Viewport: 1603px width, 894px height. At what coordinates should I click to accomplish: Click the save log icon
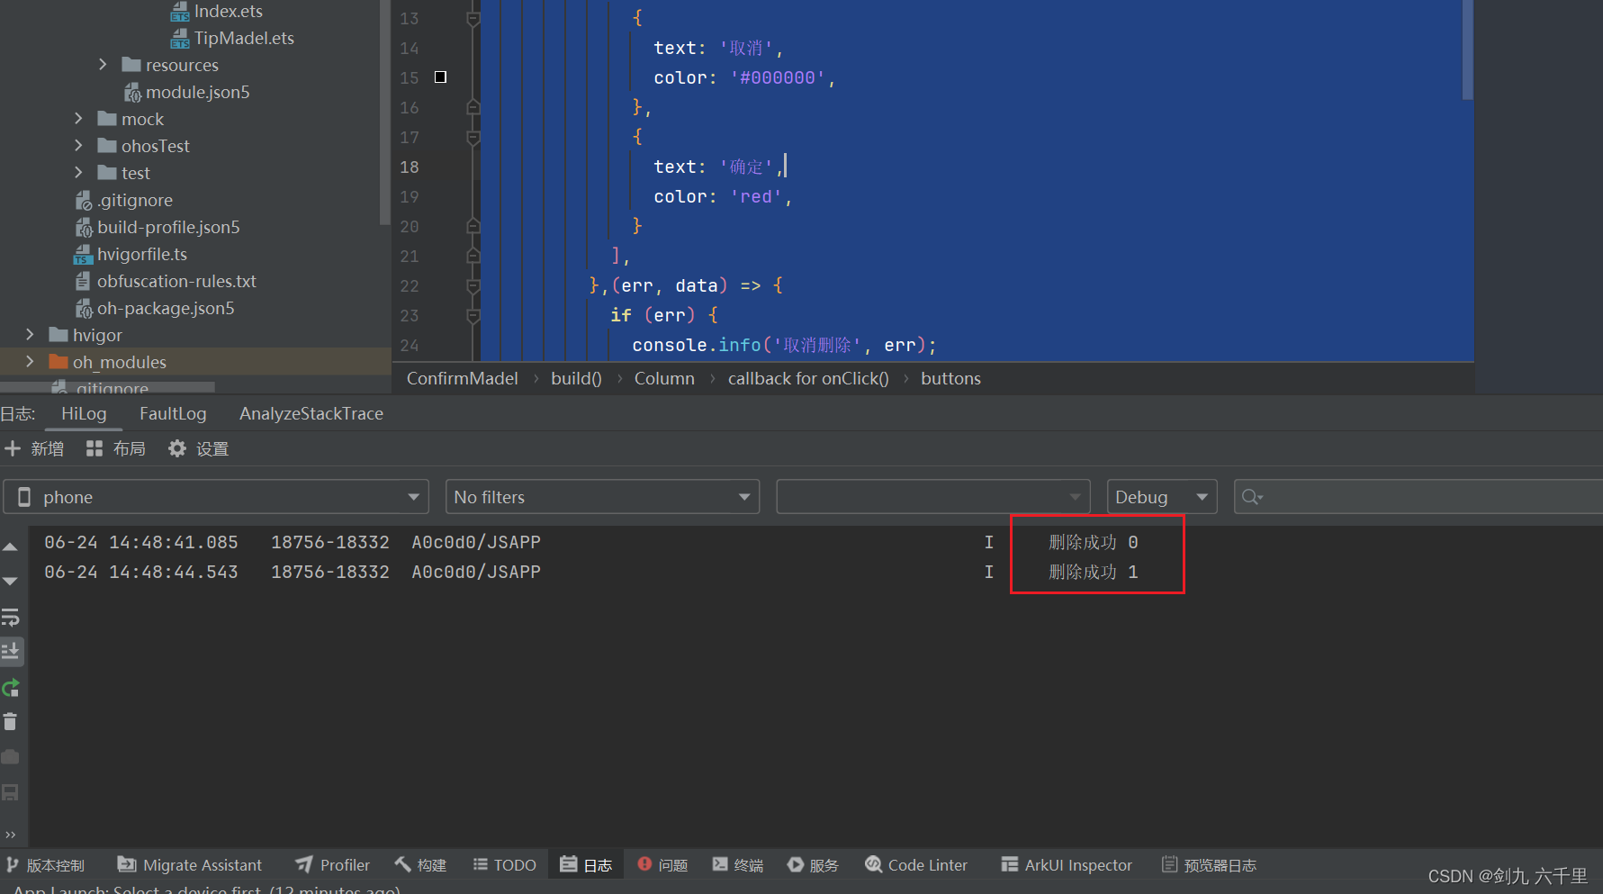tap(11, 792)
